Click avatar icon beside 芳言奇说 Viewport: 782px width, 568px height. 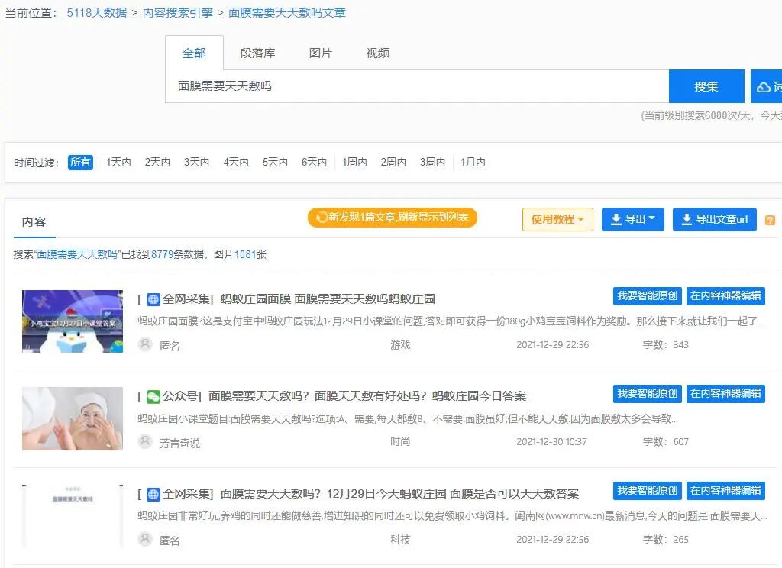click(145, 441)
